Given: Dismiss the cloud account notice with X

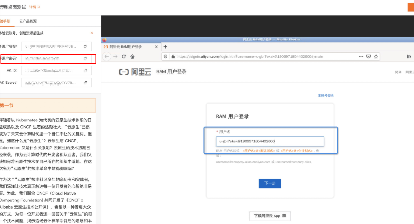Looking at the screenshot, I should [x=92, y=33].
